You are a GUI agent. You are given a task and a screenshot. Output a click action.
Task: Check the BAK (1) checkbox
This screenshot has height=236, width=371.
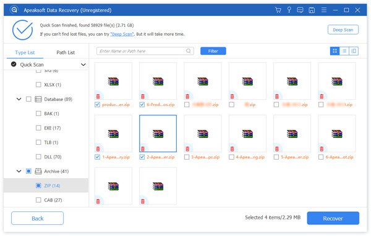(x=38, y=113)
